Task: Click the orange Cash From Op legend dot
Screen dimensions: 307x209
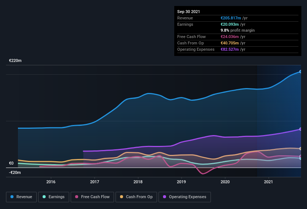Action: point(122,197)
